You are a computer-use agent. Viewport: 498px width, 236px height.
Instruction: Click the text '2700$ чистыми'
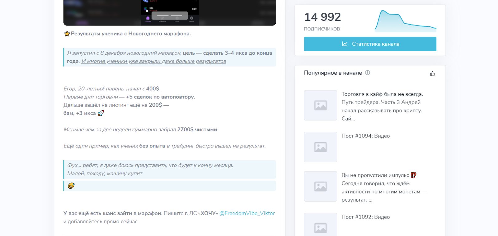point(197,129)
